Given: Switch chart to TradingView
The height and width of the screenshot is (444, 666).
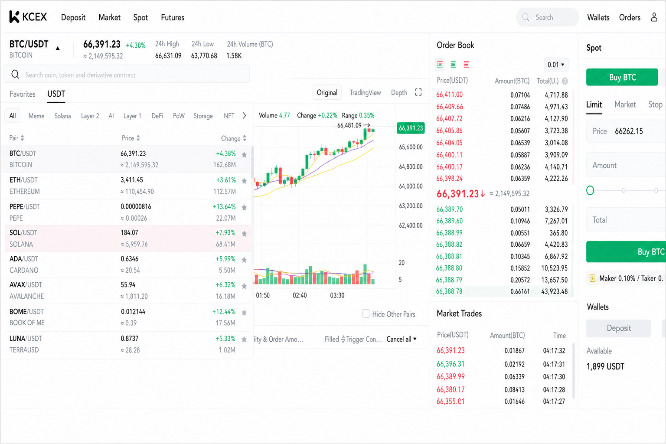Looking at the screenshot, I should [366, 92].
